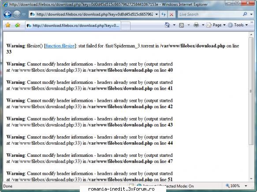
Task: Expand the zoom level dropdown arrow
Action: (246, 186)
